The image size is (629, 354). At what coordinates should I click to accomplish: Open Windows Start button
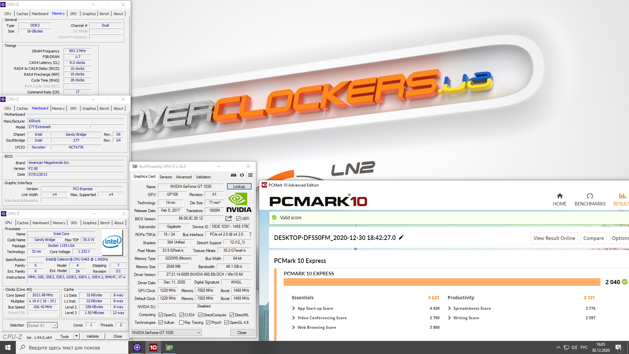coord(8,347)
